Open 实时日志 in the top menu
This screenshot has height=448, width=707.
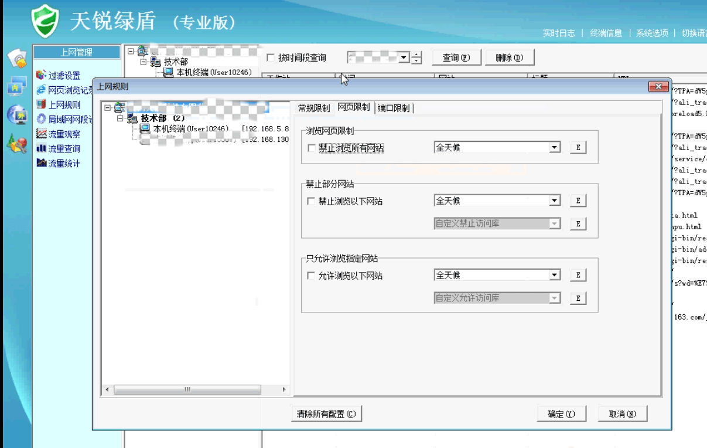pyautogui.click(x=559, y=33)
